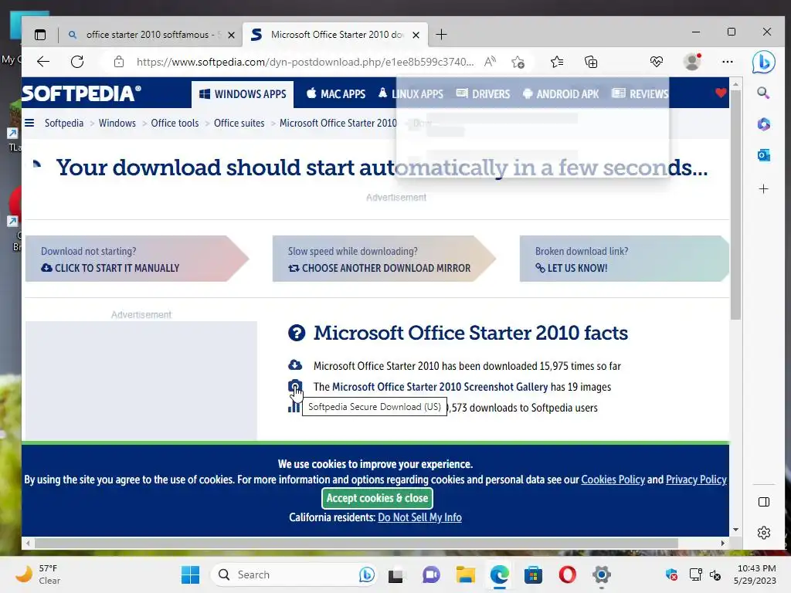Click Office tools breadcrumb link
The width and height of the screenshot is (791, 593).
175,123
